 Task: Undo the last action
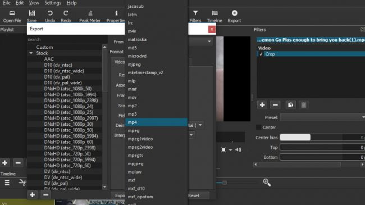coord(50,16)
